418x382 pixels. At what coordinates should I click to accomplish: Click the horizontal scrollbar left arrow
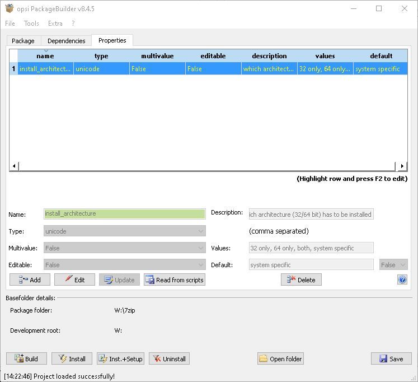click(14, 166)
